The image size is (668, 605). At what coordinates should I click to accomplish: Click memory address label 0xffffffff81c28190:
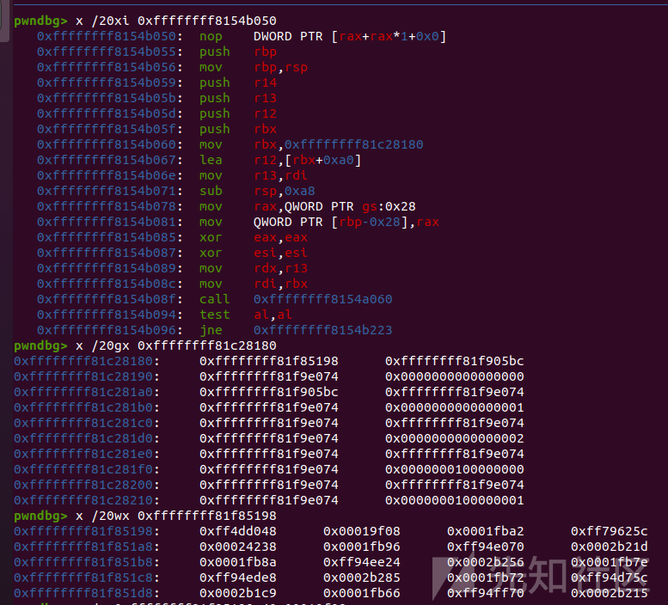pyautogui.click(x=87, y=376)
